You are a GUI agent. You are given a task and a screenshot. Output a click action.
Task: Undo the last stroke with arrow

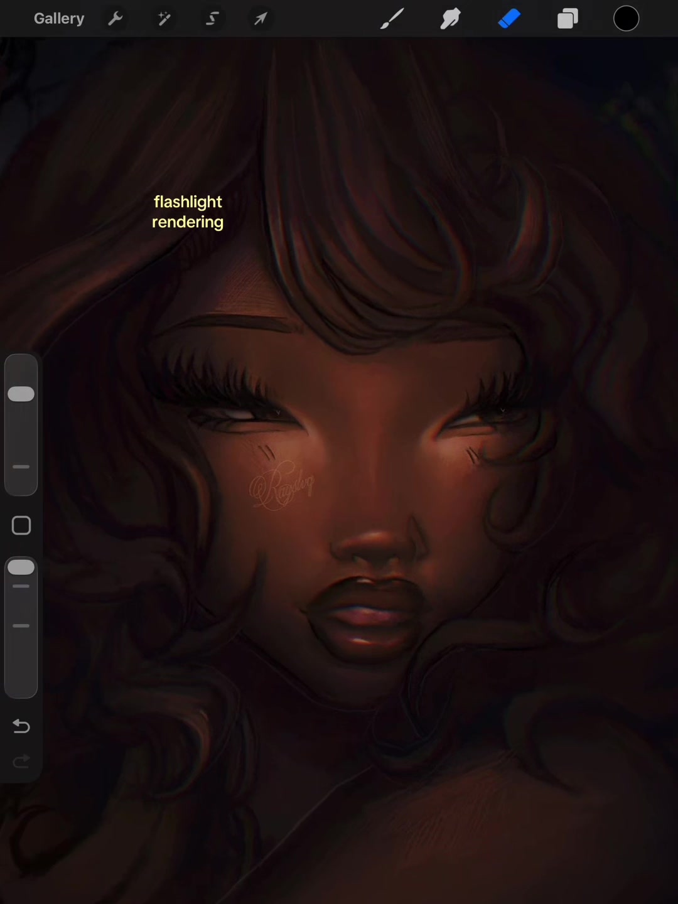(21, 726)
